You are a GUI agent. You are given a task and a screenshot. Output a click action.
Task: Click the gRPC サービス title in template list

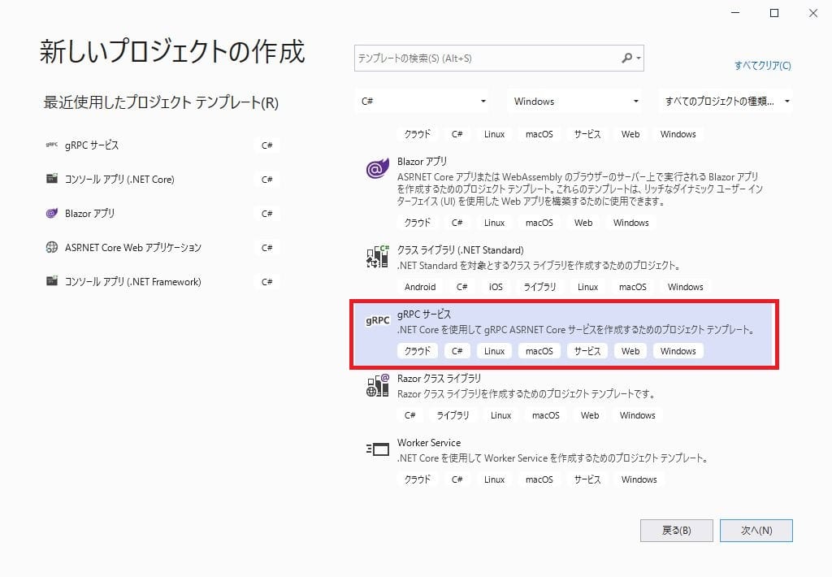[424, 315]
